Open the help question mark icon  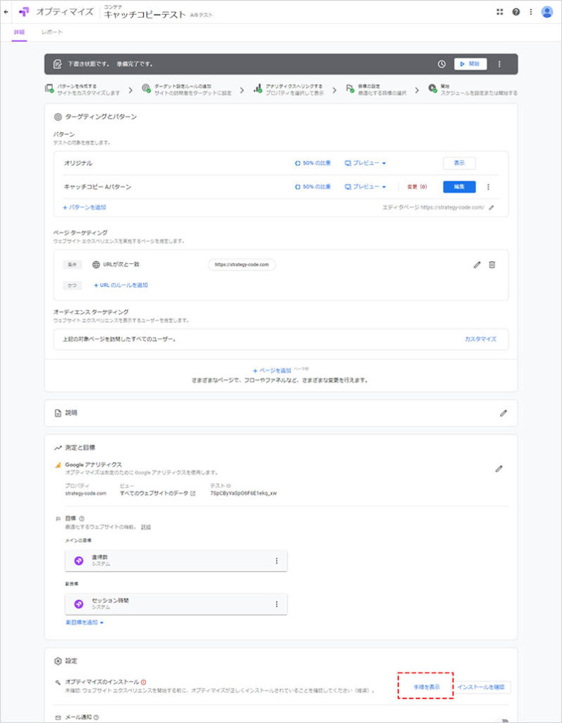(516, 12)
